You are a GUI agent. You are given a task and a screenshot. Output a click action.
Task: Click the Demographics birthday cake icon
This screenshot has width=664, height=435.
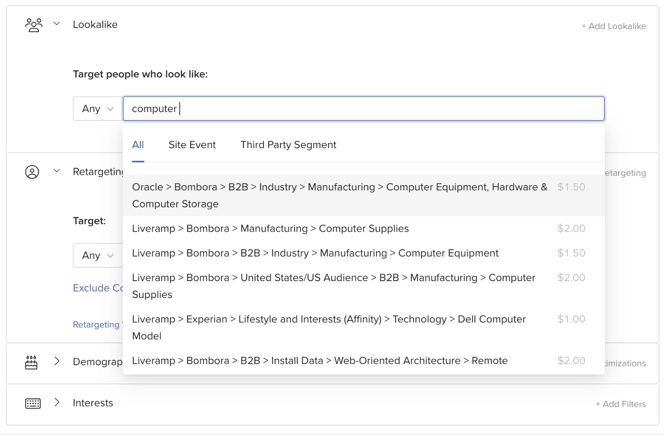point(32,362)
